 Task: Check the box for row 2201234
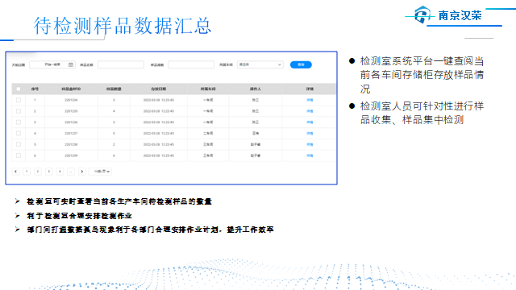pos(19,100)
